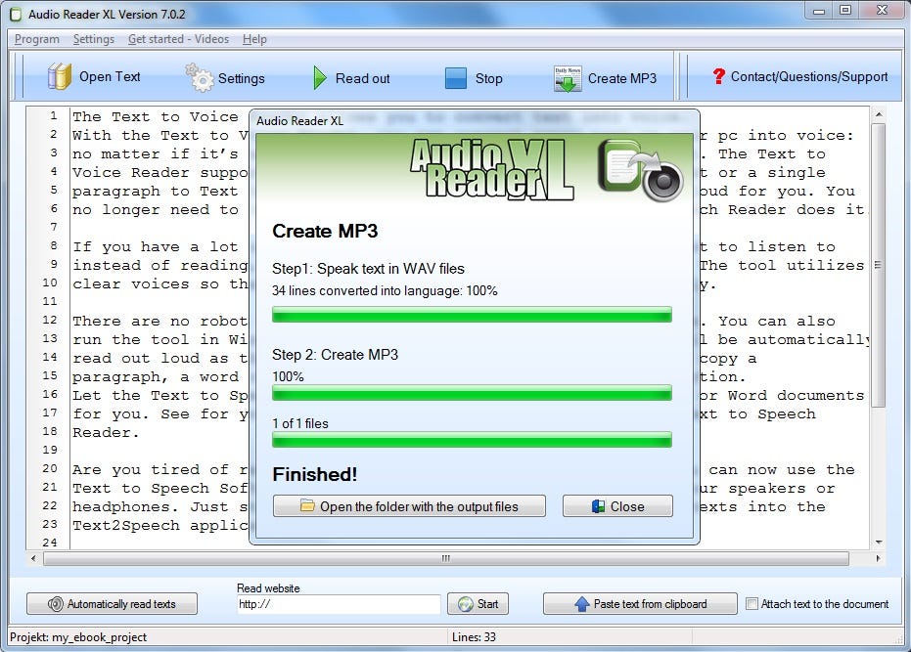Maximize the Audio Reader XL window
Screen dimensions: 911x652
point(845,11)
